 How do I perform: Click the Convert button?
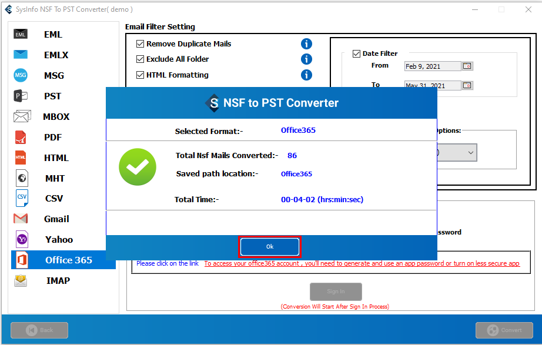coord(504,330)
